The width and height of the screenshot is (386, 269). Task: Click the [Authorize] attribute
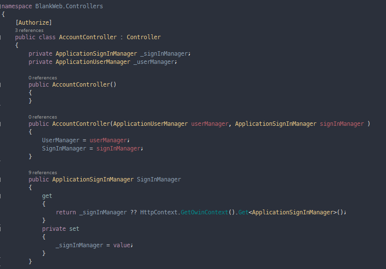33,22
